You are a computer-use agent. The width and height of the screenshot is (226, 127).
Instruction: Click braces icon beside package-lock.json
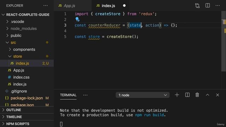pyautogui.click(x=7, y=98)
